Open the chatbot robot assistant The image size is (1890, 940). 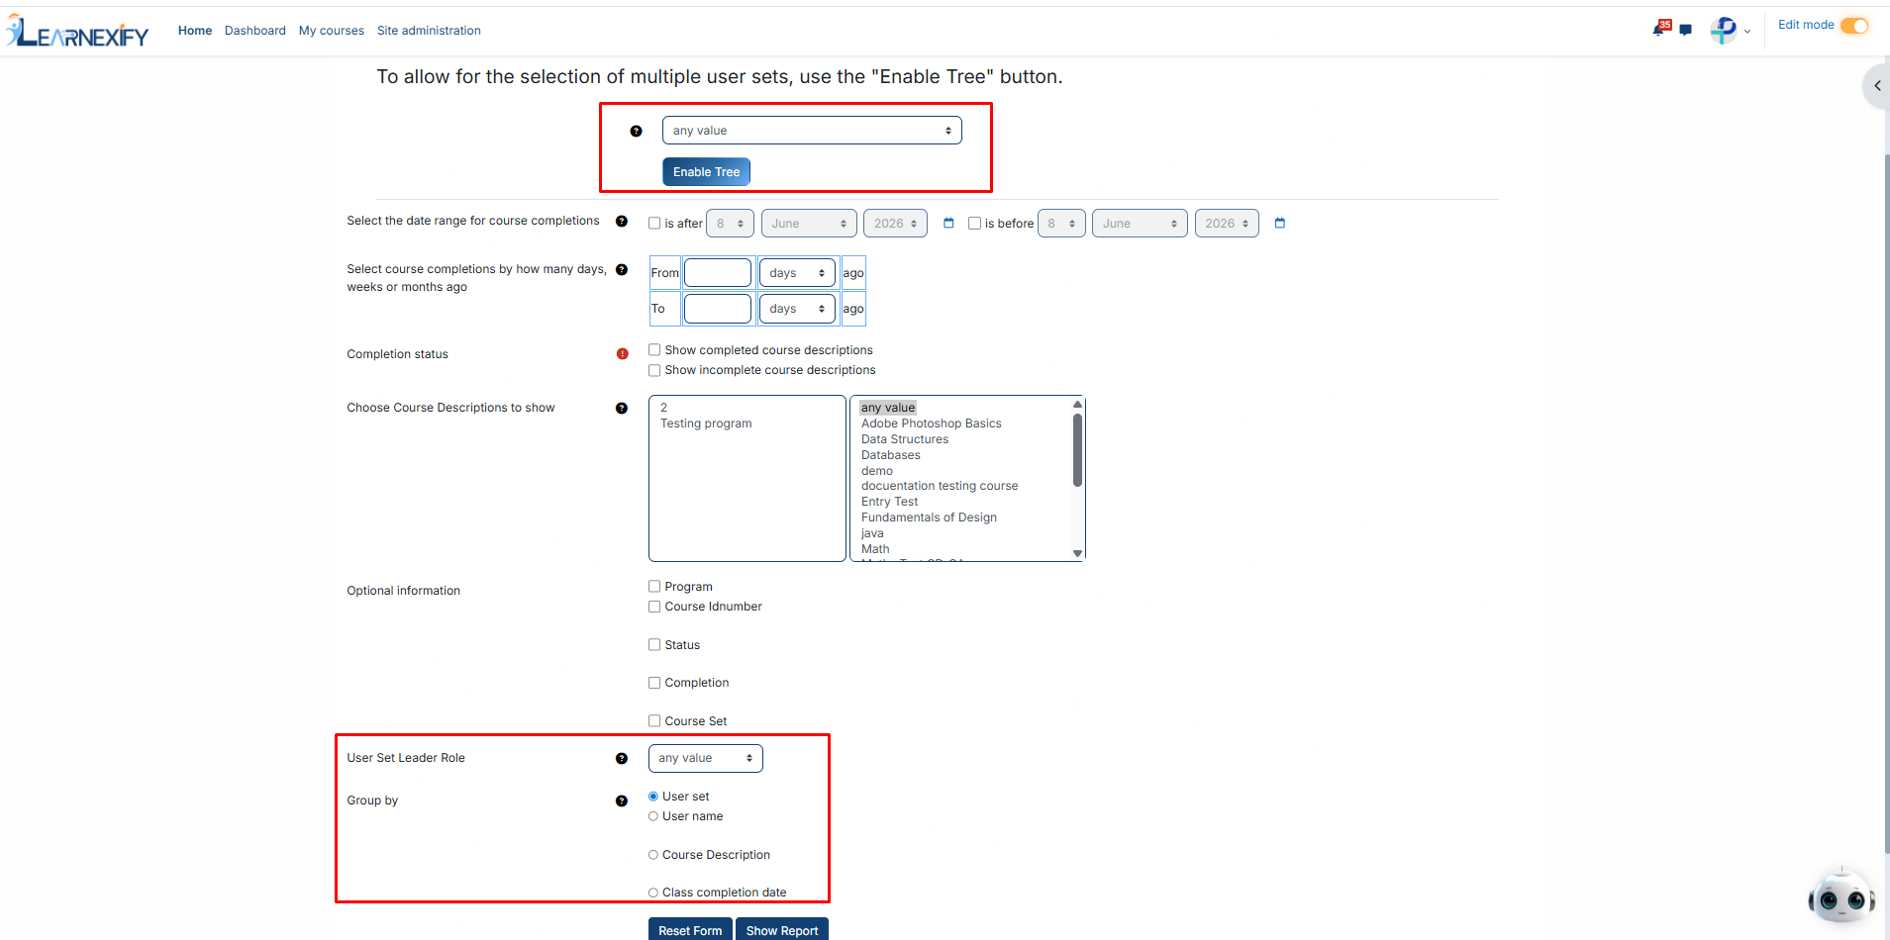click(x=1840, y=896)
